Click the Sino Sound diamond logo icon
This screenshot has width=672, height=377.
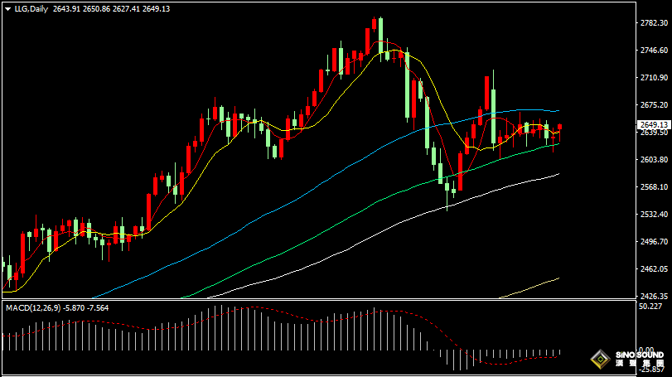tap(601, 359)
